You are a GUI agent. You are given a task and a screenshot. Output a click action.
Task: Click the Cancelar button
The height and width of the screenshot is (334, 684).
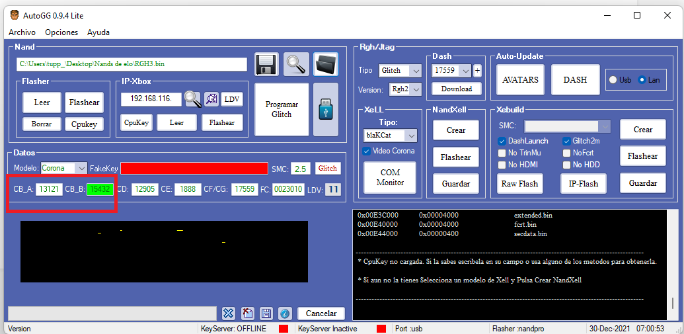click(321, 313)
